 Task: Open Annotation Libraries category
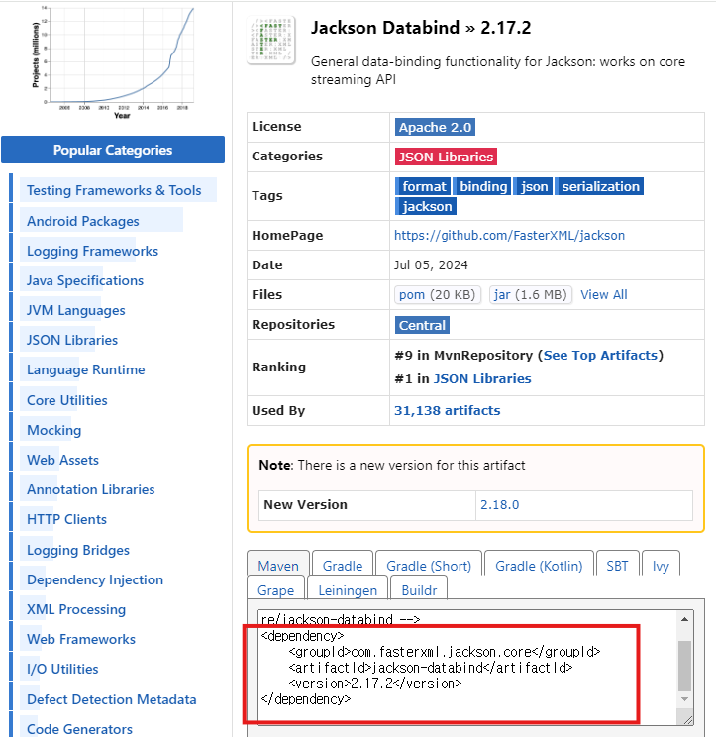coord(90,489)
